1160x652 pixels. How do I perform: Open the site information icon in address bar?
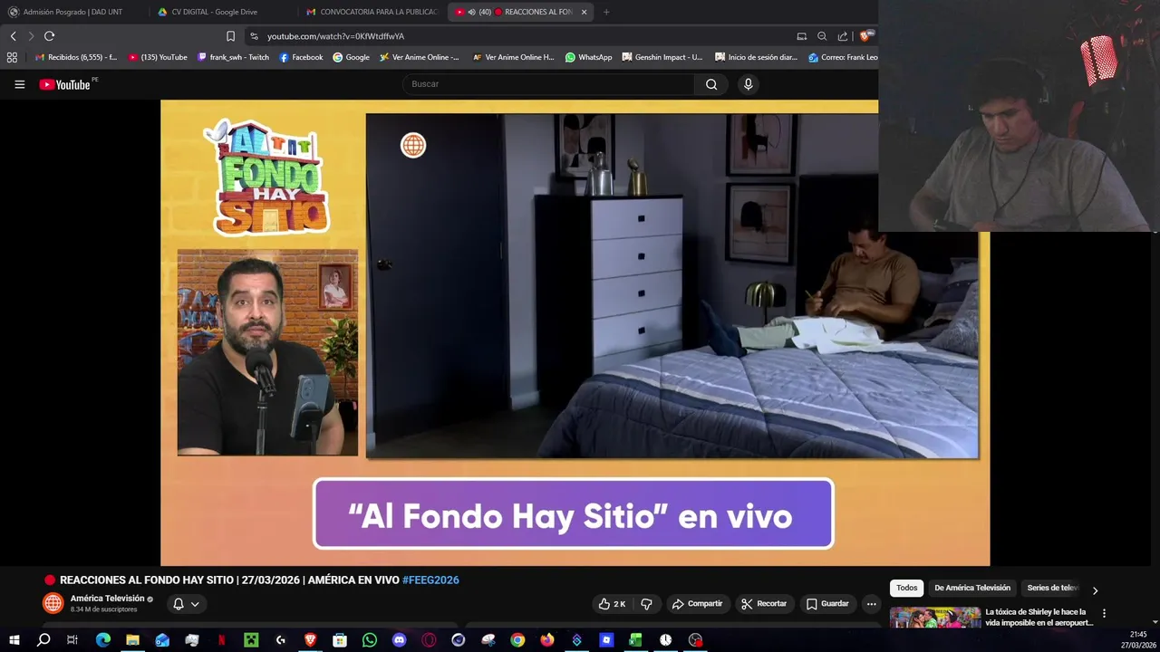(254, 36)
